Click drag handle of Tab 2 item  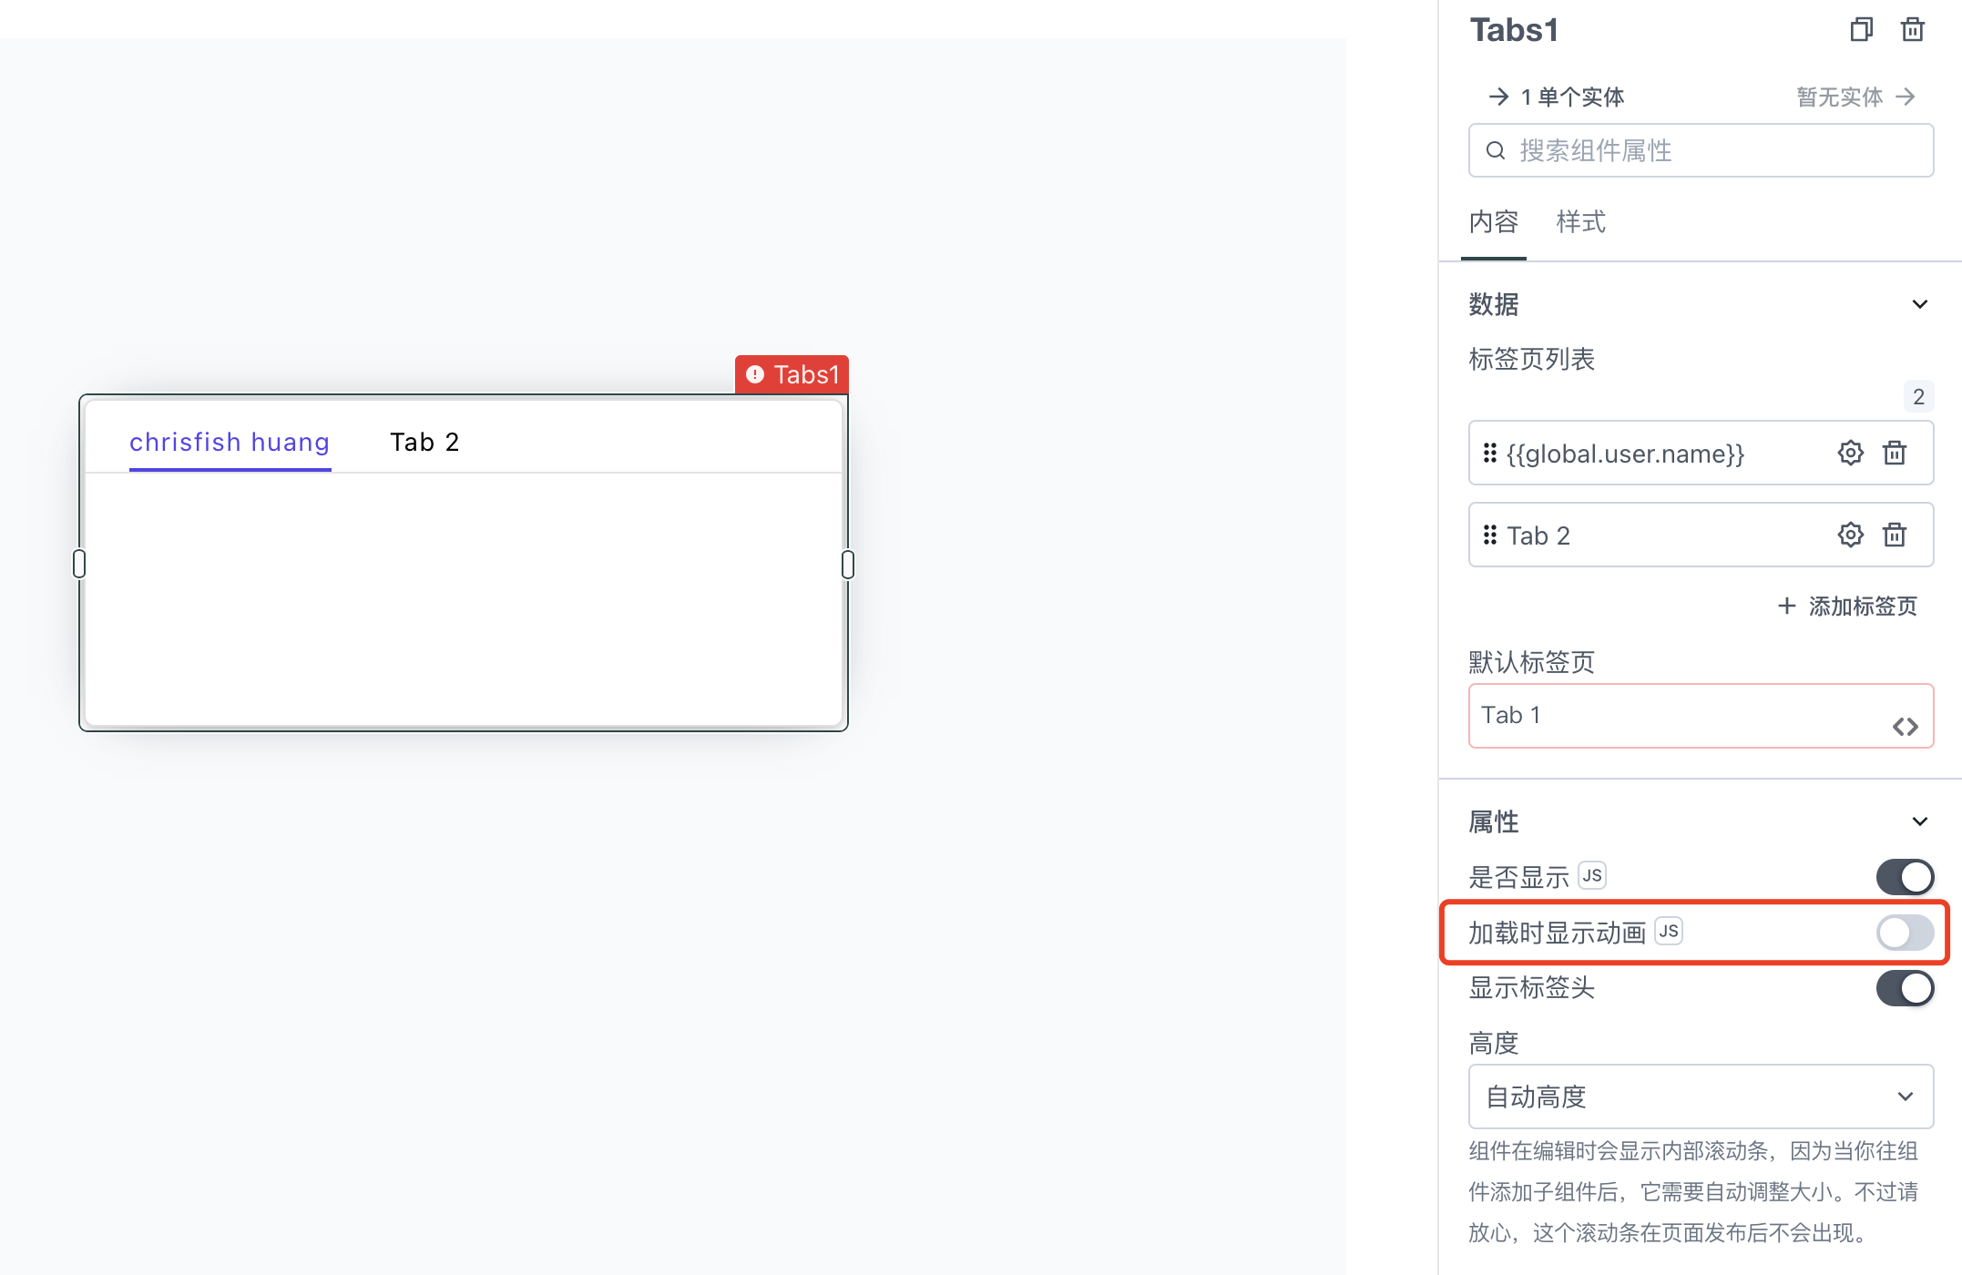[x=1490, y=535]
